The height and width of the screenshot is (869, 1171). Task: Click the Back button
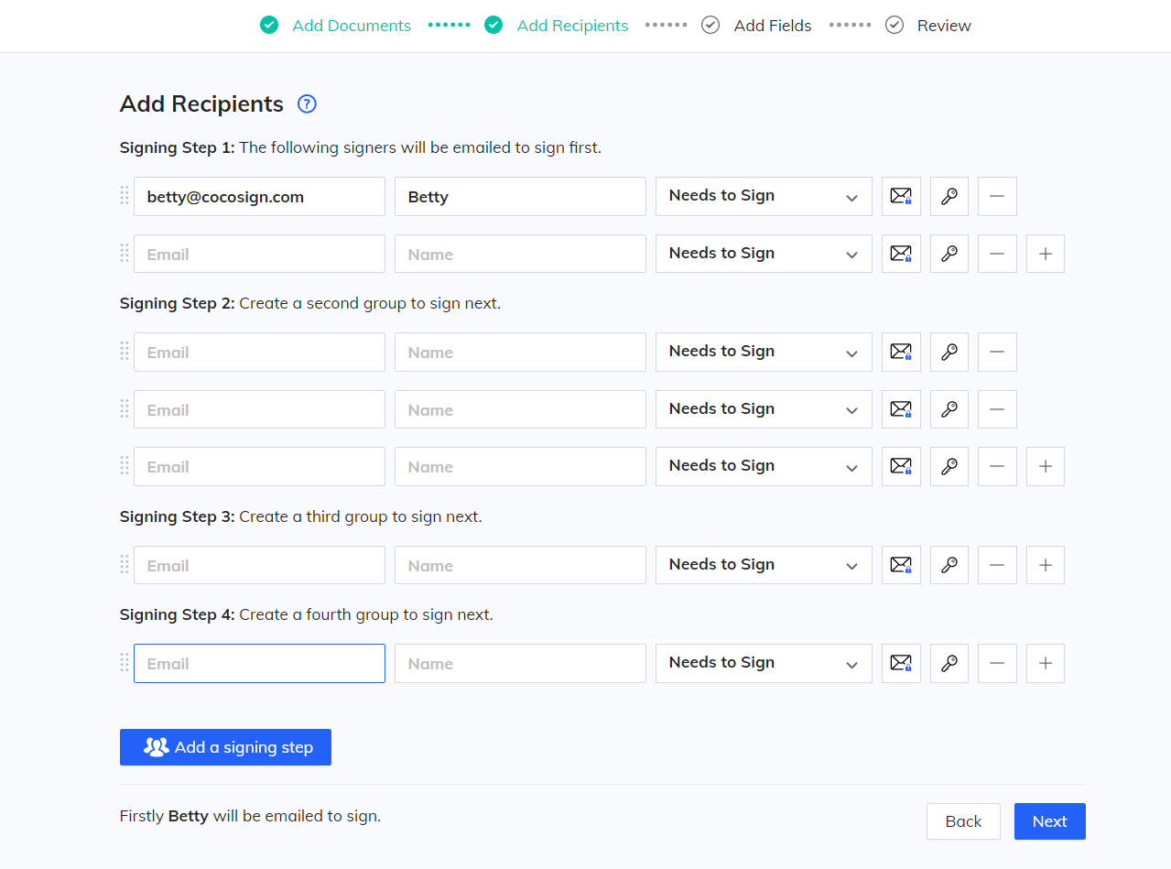point(963,821)
